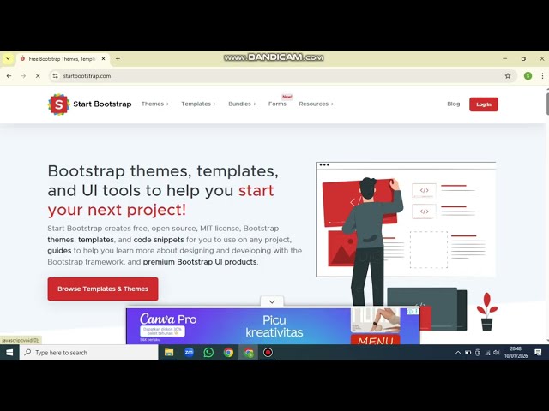Click the taskbar clock showing 20:48
Viewport: 549px width, 411px height.
(516, 352)
